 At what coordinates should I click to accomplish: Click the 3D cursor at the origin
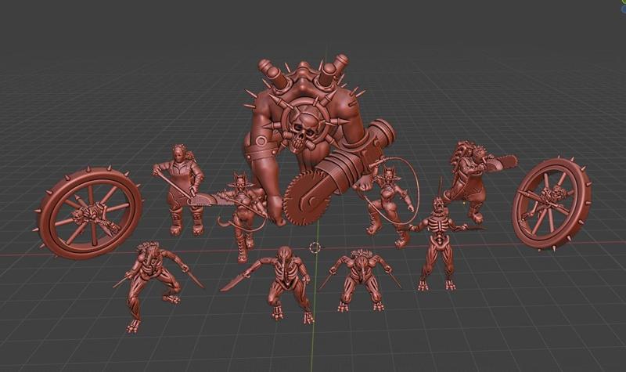pos(315,247)
